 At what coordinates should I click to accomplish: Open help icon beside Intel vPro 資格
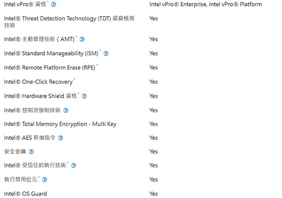pos(53,4)
